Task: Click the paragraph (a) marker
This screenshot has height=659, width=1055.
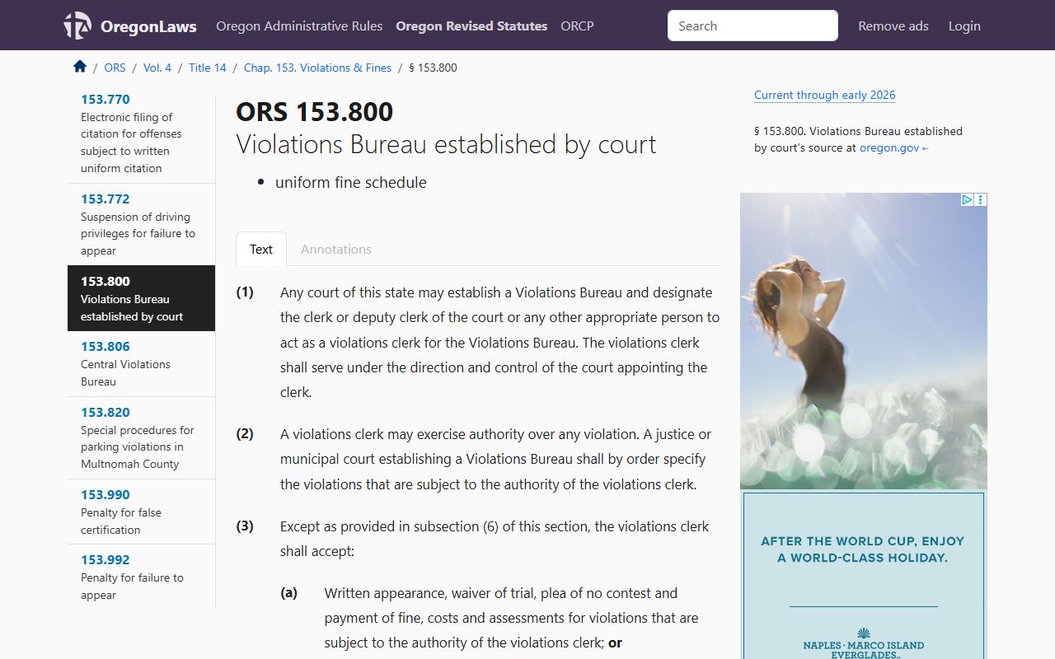Action: [x=288, y=592]
